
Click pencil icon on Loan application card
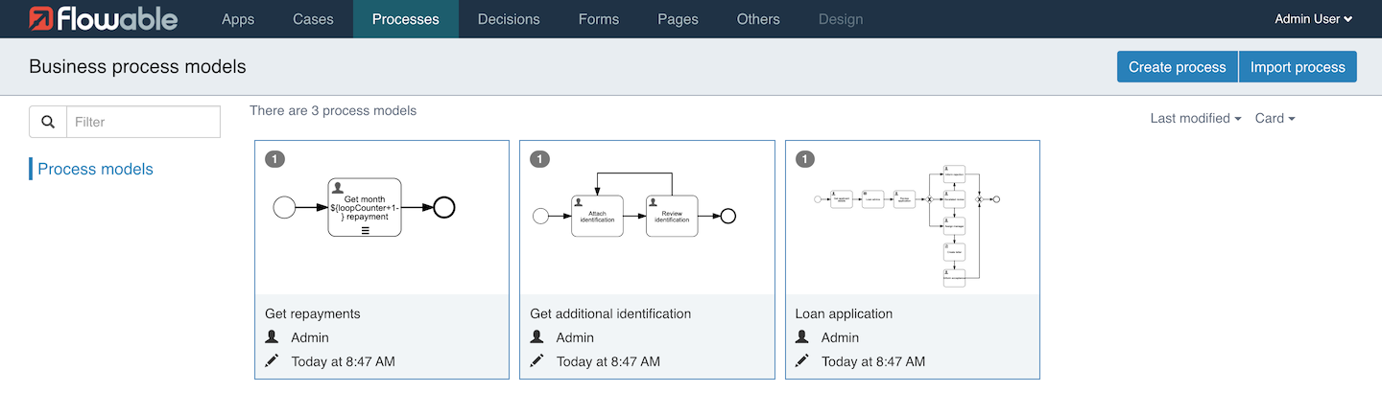tap(802, 361)
